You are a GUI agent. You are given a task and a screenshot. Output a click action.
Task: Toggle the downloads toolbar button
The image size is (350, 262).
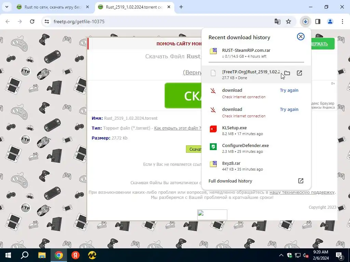point(305,21)
